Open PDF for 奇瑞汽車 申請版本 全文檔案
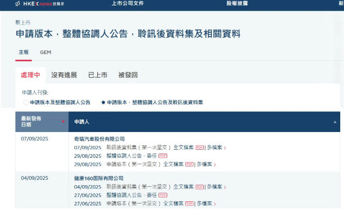Screen dimensions: 344x219 tap(189, 164)
